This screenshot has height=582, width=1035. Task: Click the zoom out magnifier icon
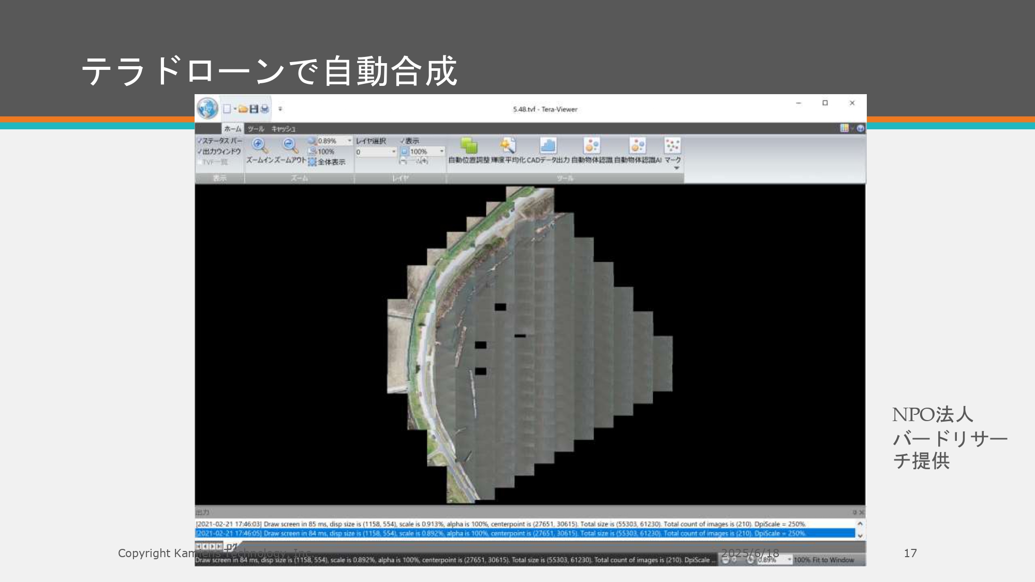(x=290, y=146)
